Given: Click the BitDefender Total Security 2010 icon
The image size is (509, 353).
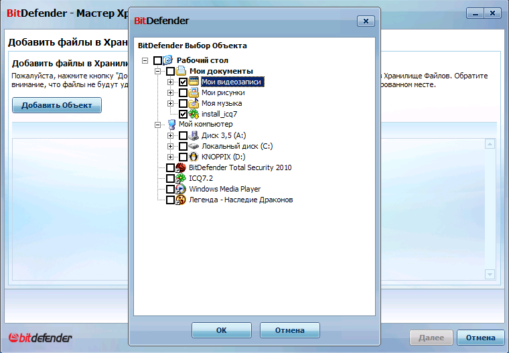Looking at the screenshot, I should click(181, 167).
